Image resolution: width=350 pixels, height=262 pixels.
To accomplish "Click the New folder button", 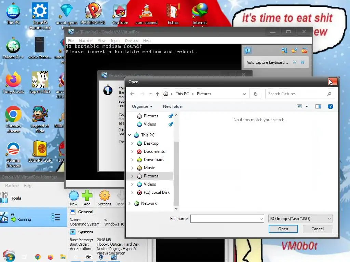I will click(173, 106).
